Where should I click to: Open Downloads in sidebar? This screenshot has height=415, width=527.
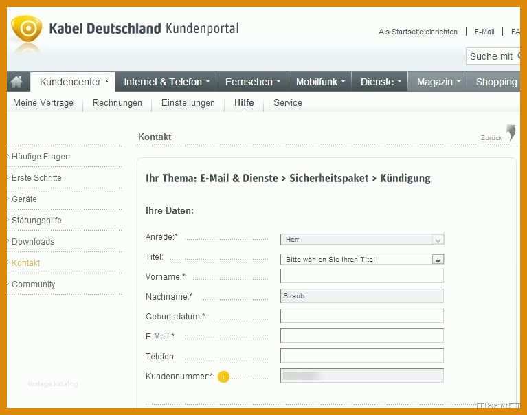point(33,241)
